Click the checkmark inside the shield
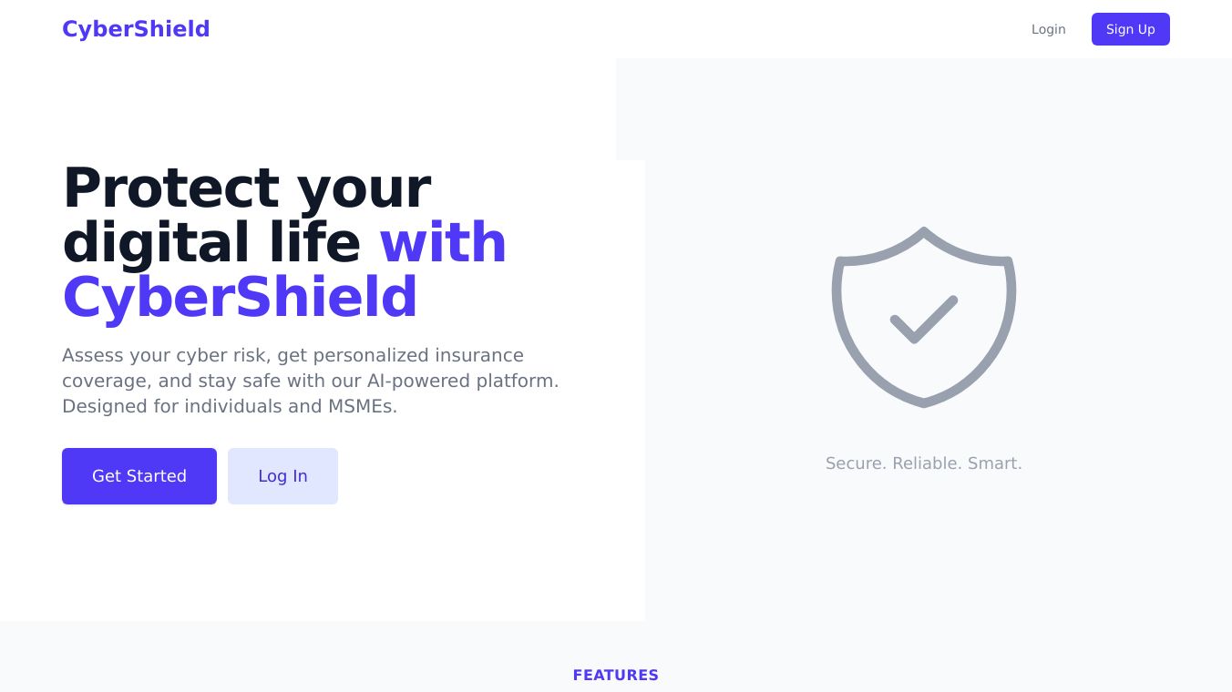Screen dimensions: 1232x692 pos(923,319)
